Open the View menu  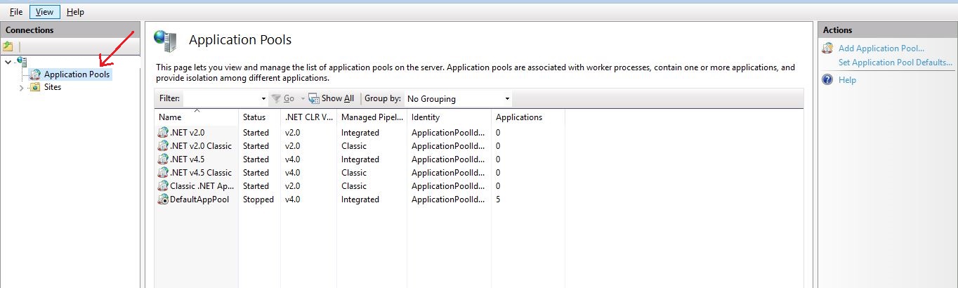pos(44,12)
